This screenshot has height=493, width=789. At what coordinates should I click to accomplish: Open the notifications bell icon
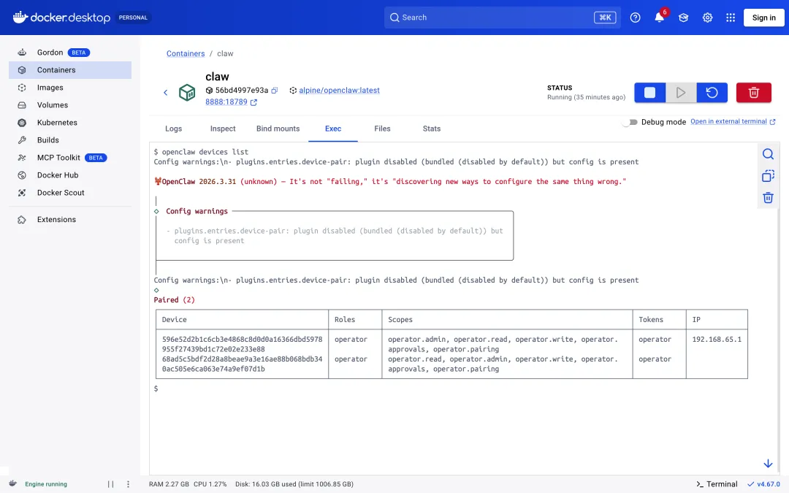click(x=659, y=18)
